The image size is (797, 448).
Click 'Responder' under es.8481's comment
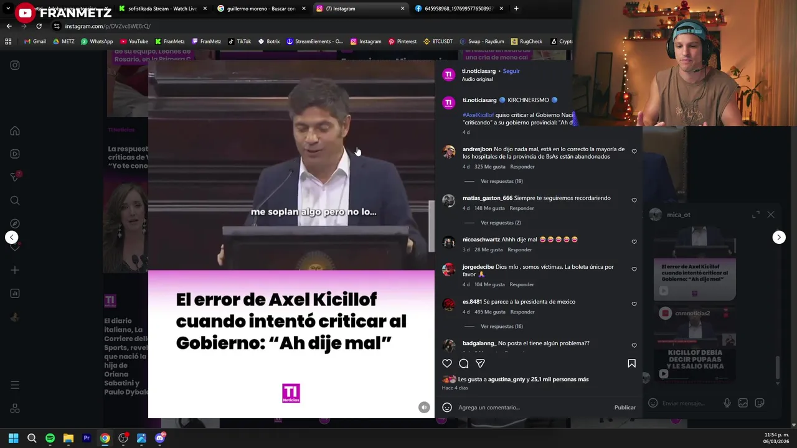522,312
